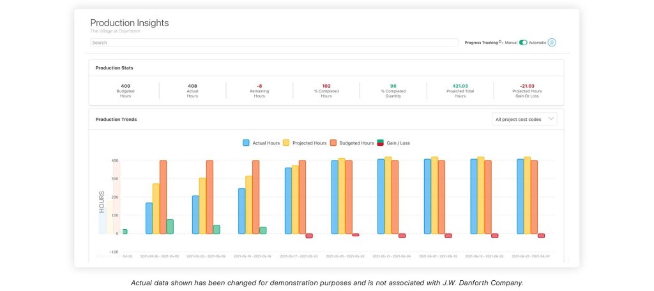654x291 pixels.
Task: Toggle Projected Hours legend swatch
Action: (286, 143)
